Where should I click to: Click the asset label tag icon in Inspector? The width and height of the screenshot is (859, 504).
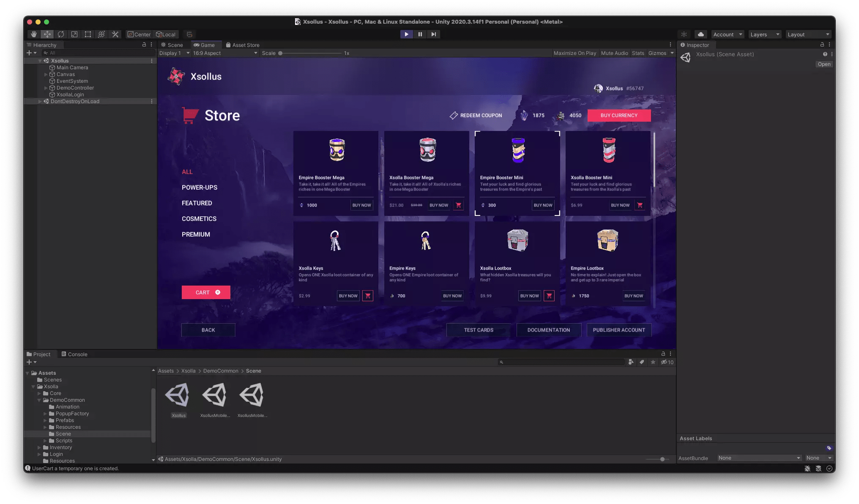tap(829, 448)
